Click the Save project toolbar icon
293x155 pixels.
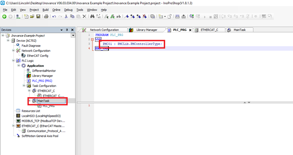(38, 16)
